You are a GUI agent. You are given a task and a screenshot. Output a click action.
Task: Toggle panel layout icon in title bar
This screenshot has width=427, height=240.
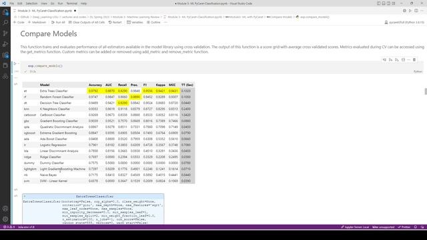pyautogui.click(x=384, y=3)
